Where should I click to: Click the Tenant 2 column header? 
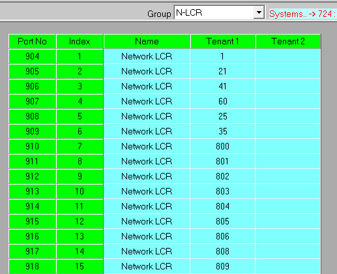288,41
